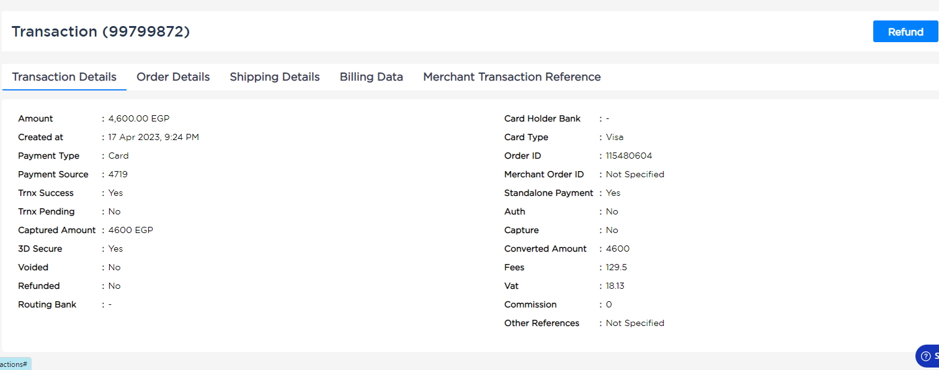Select the Transaction Details tab
939x370 pixels.
[65, 77]
